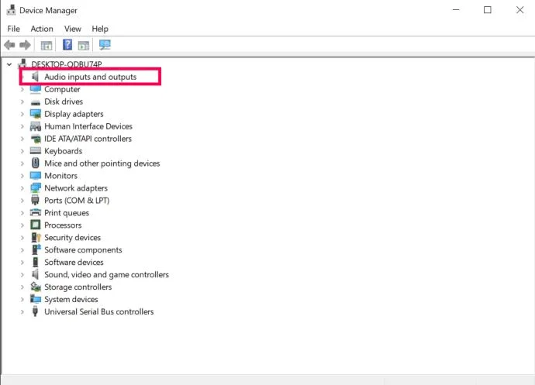Expand the Network adapters category

click(x=22, y=188)
